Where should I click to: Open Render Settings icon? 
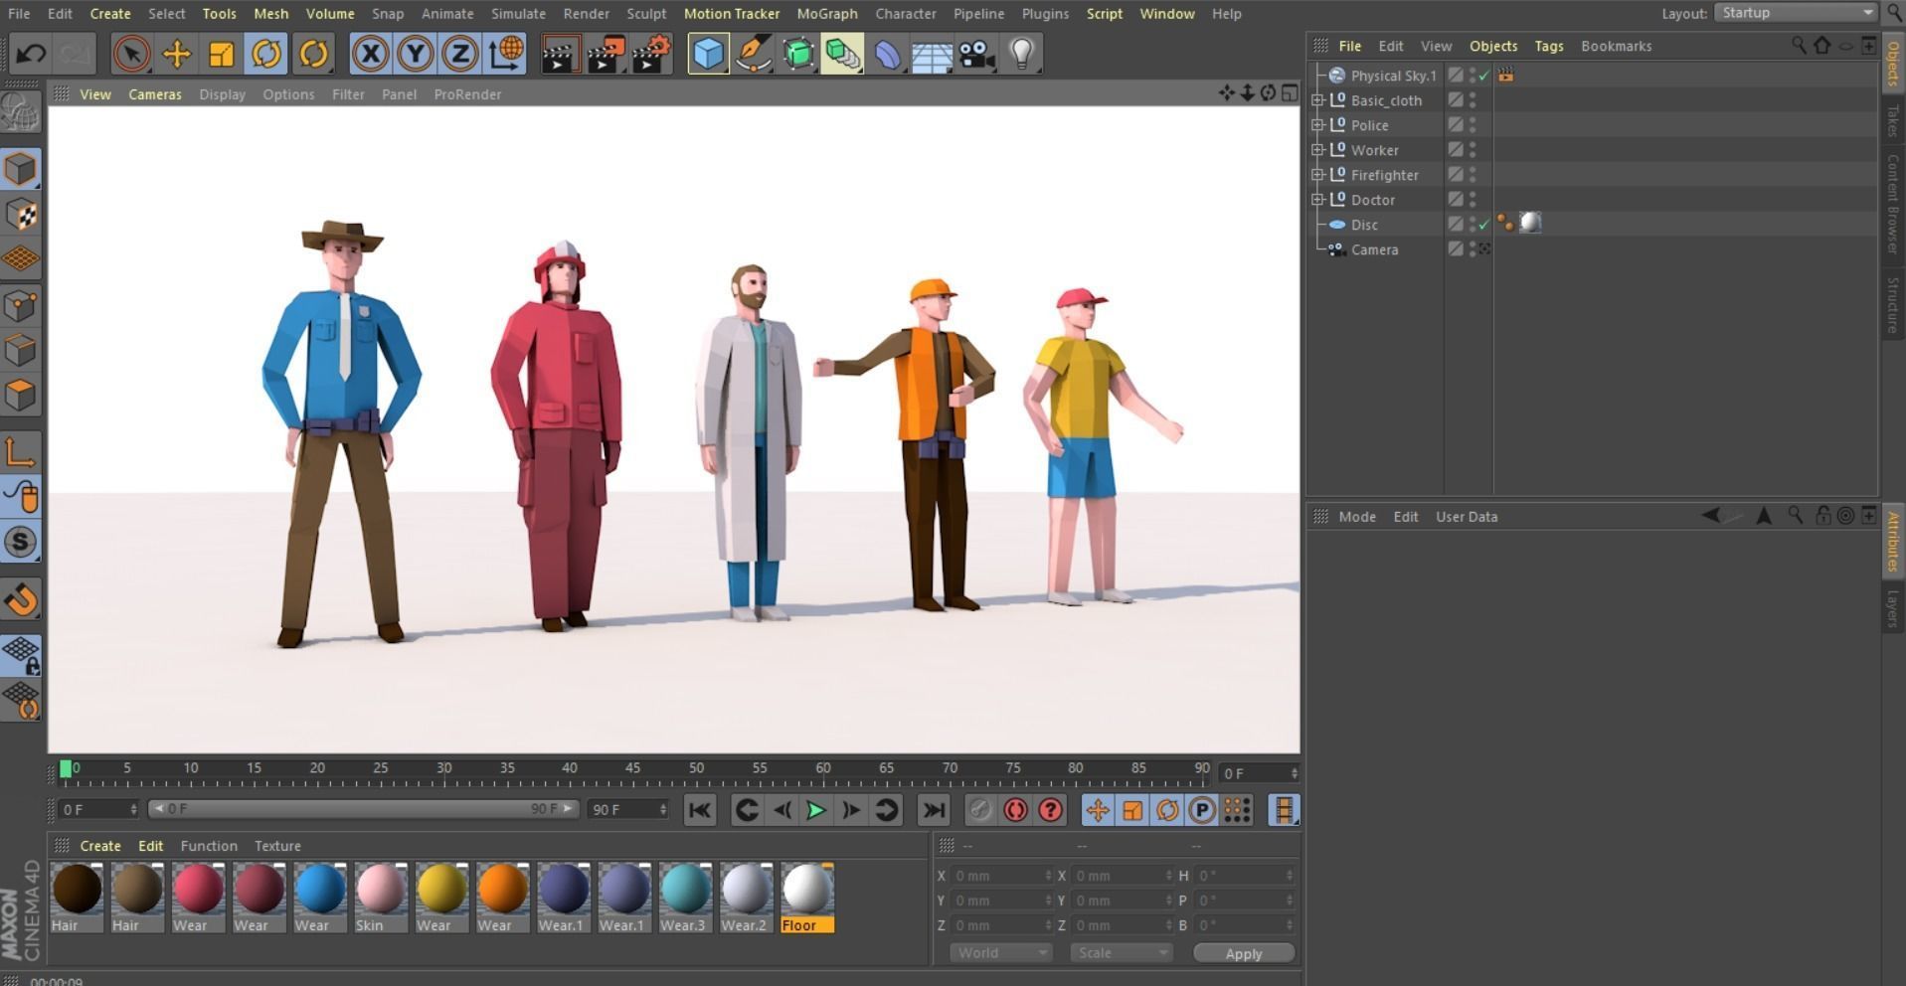pos(651,54)
